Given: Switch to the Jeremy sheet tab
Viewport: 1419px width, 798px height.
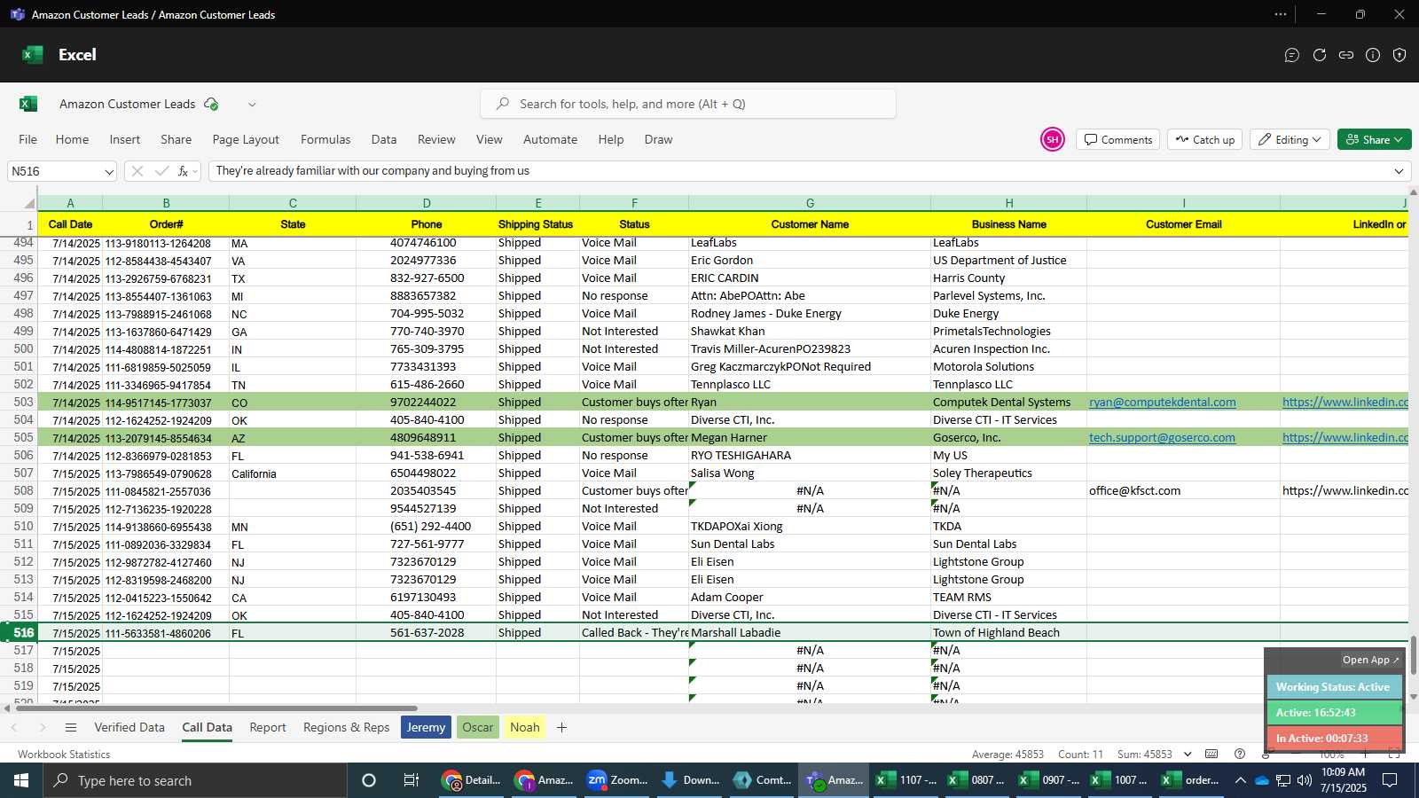Looking at the screenshot, I should click(426, 727).
